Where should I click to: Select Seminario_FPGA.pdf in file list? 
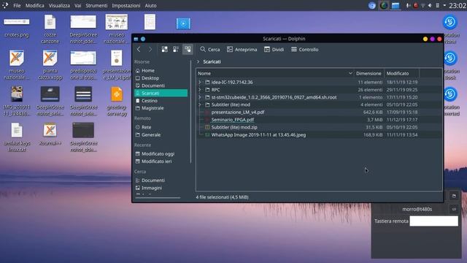(232, 120)
